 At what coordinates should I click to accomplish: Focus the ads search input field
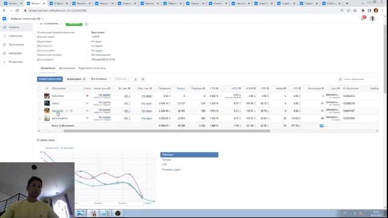[x=358, y=79]
